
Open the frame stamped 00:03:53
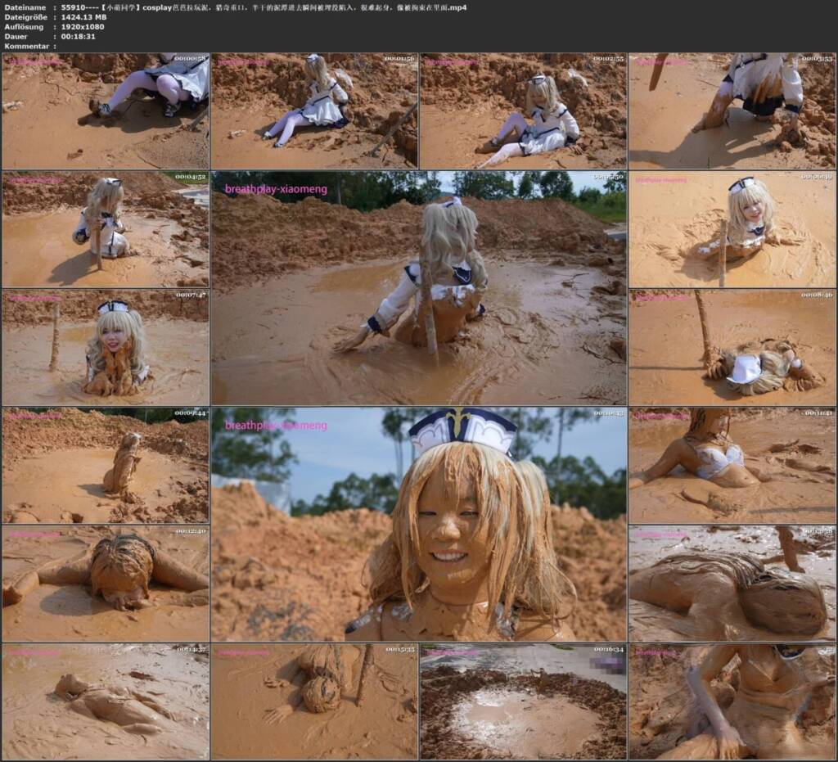coord(732,110)
